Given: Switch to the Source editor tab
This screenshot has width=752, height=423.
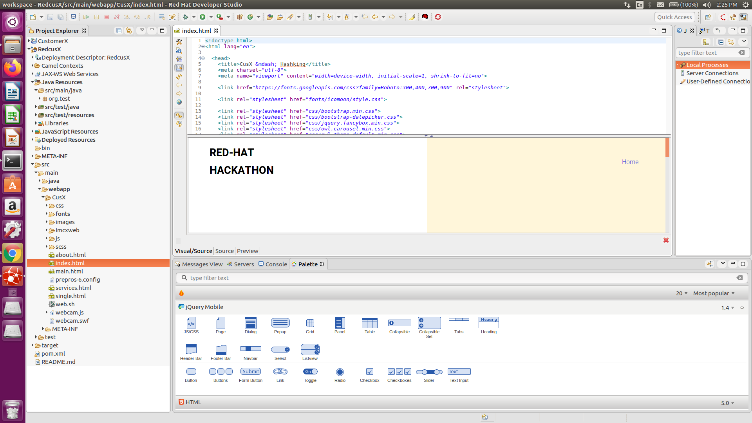Looking at the screenshot, I should tap(224, 251).
